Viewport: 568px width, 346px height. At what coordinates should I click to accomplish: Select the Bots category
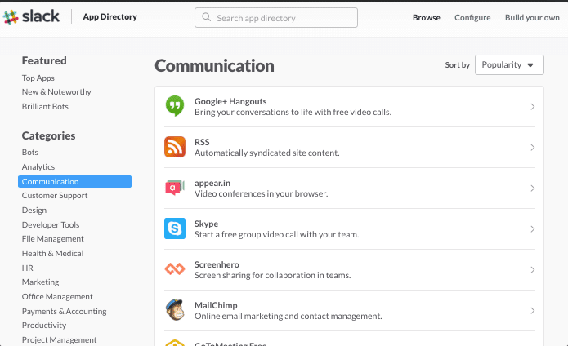[29, 153]
